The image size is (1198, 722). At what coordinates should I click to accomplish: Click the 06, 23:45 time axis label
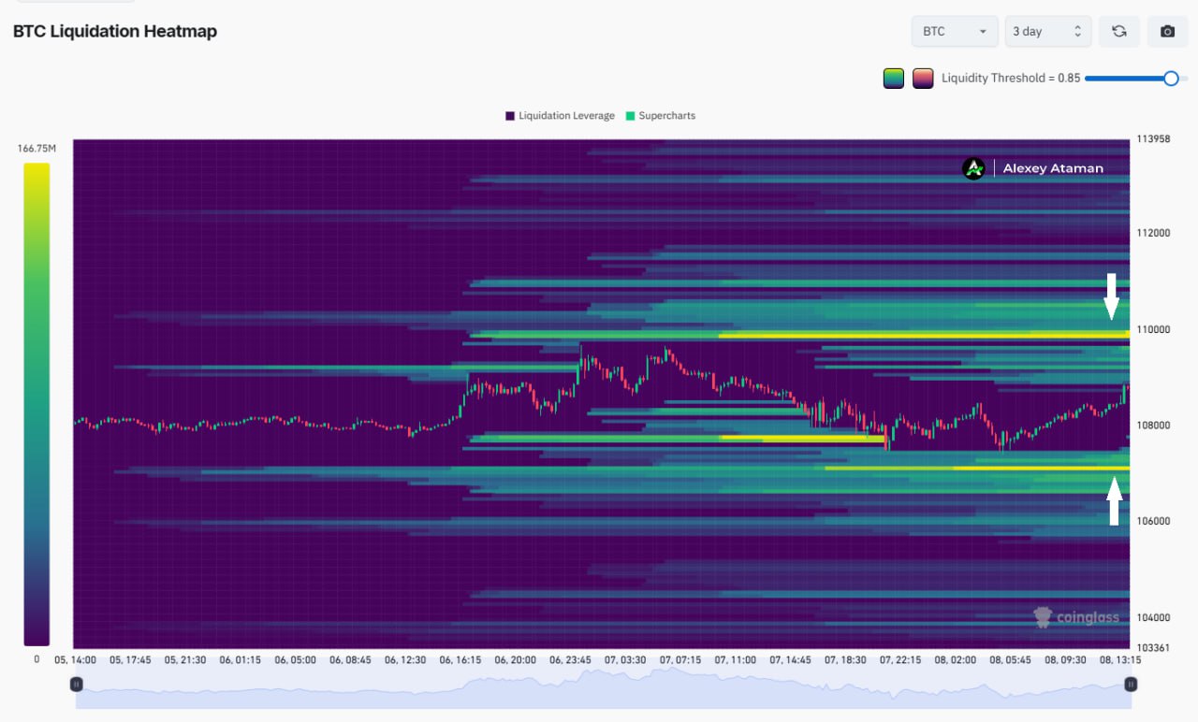(x=570, y=659)
